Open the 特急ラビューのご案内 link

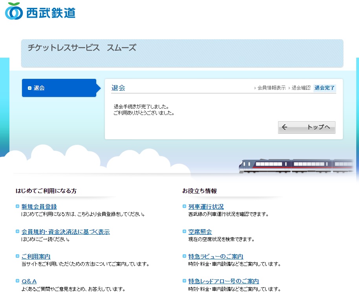coord(216,257)
